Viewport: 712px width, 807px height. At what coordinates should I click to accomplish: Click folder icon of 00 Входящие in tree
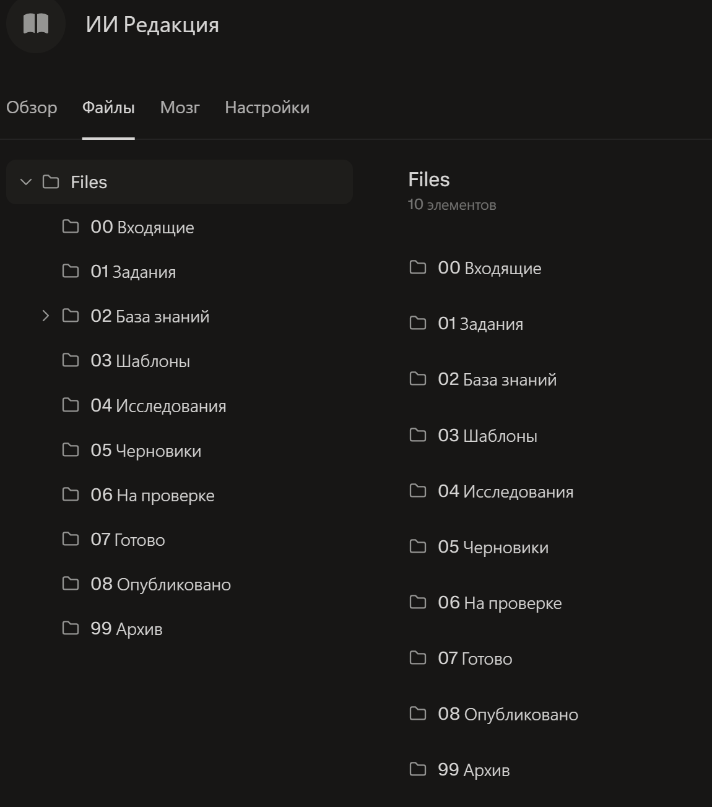pyautogui.click(x=71, y=227)
